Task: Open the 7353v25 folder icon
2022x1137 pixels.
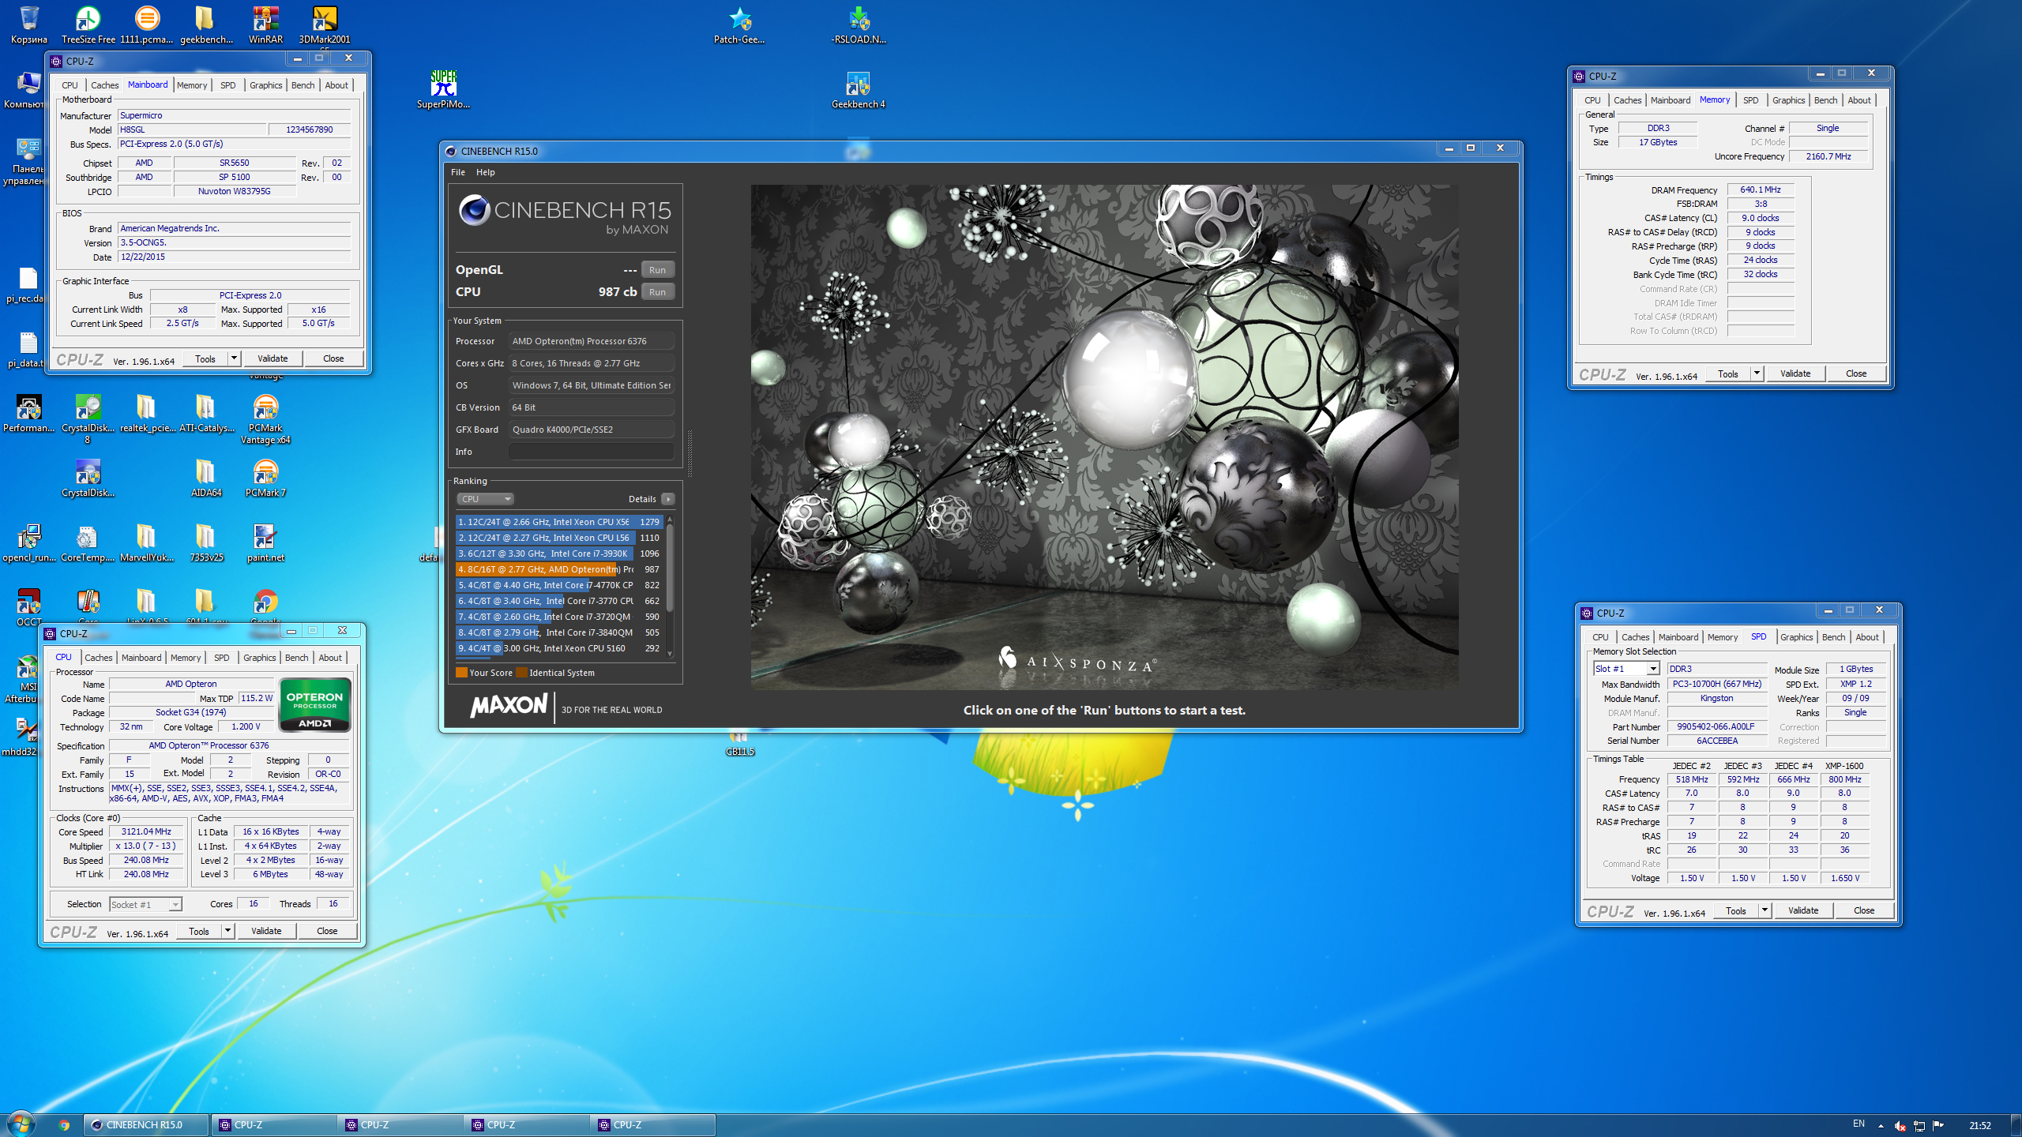Action: 205,542
